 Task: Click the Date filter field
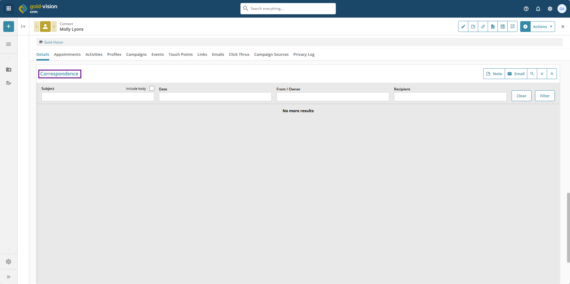215,97
